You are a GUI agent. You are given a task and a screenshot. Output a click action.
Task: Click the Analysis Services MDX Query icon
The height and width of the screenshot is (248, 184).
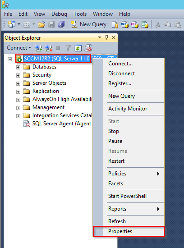(124, 24)
